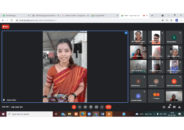Open Chrome's three-dot menu
This screenshot has width=184, height=130.
181,20
